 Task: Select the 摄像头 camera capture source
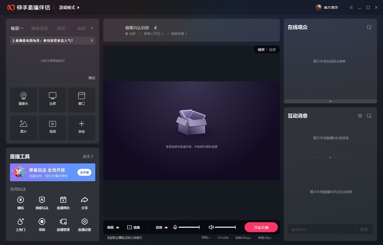pyautogui.click(x=23, y=100)
